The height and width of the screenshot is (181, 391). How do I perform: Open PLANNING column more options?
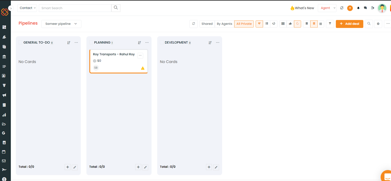tap(147, 43)
